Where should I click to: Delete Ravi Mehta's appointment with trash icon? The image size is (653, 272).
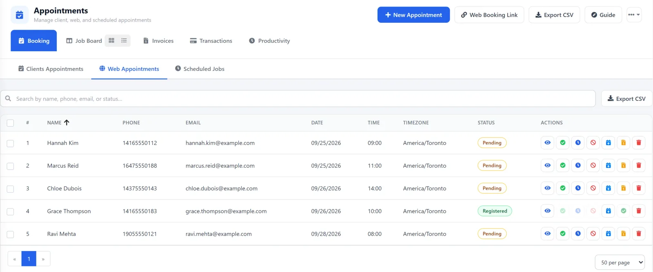(x=639, y=234)
